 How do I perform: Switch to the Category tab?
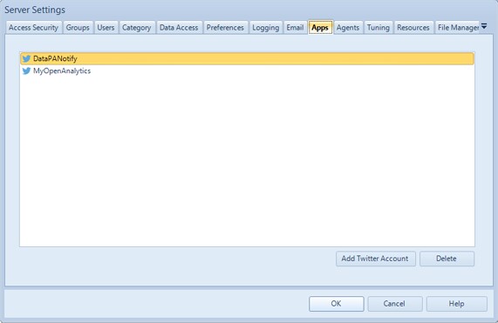coord(137,28)
